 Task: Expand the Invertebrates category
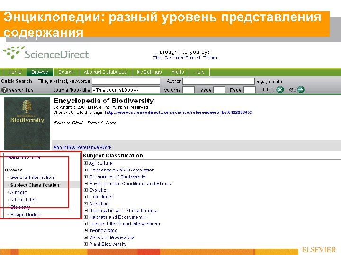86,230
